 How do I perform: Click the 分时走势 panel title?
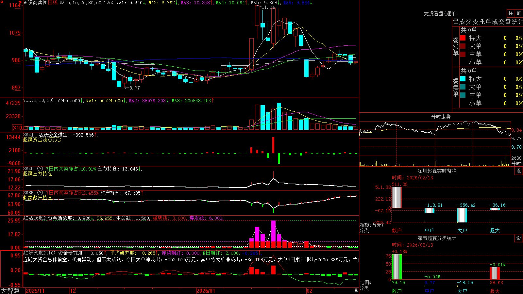click(x=441, y=117)
